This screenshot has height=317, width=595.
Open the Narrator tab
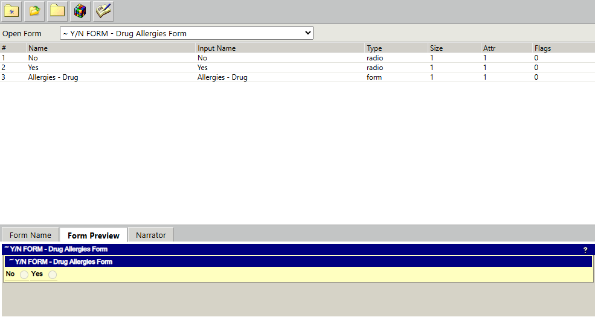(x=150, y=235)
